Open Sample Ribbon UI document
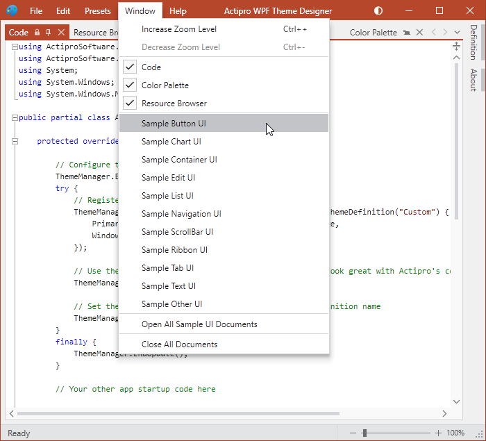Viewport: 486px width, 441px height. point(224,249)
